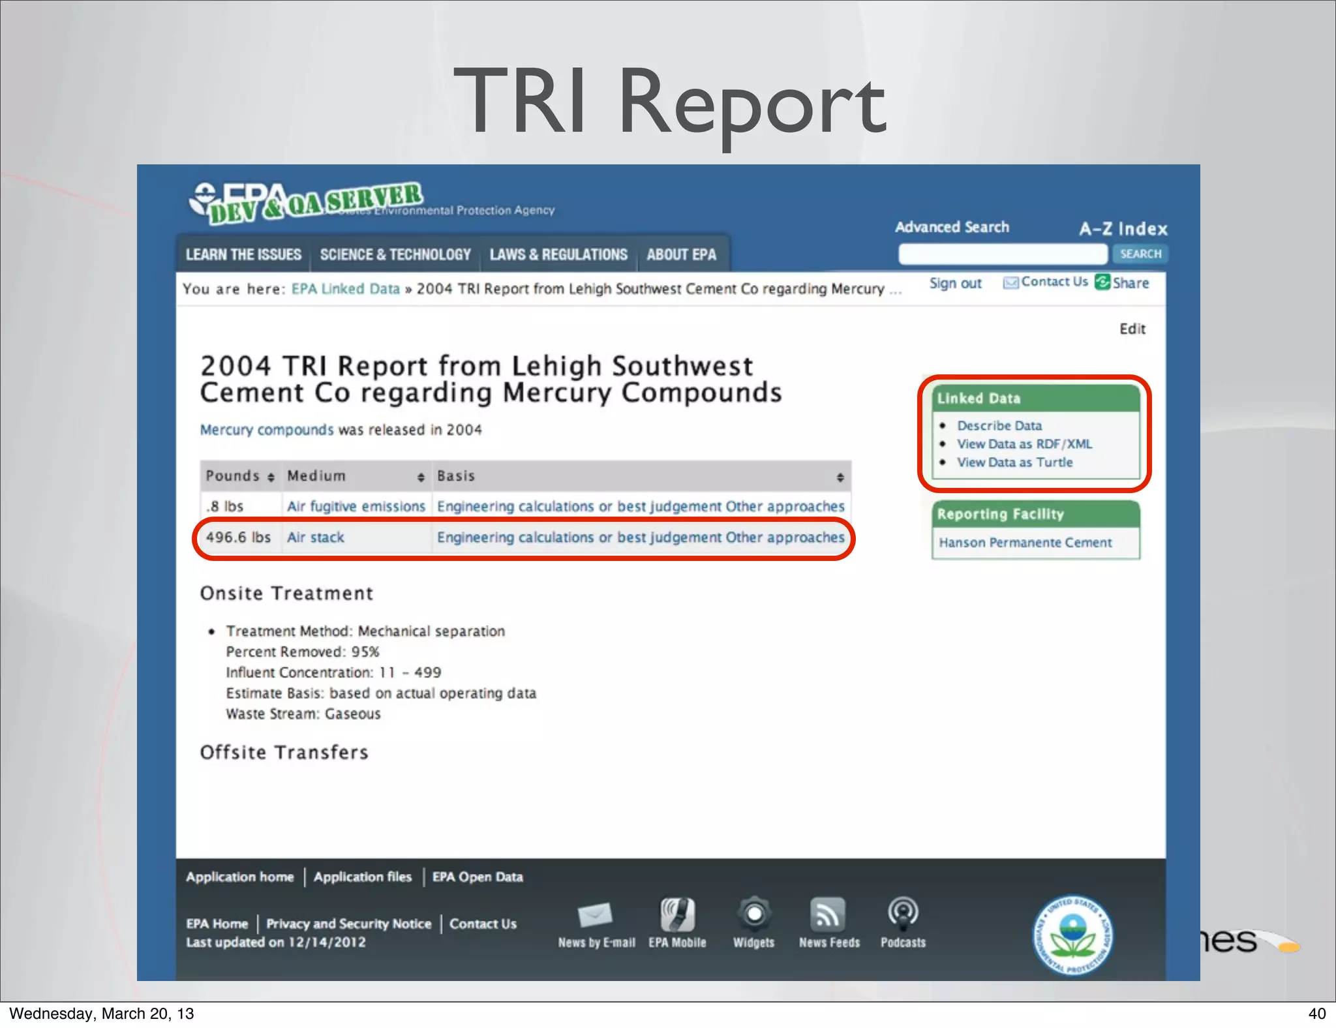The image size is (1336, 1028).
Task: Open the Describe Data link
Action: pos(999,425)
